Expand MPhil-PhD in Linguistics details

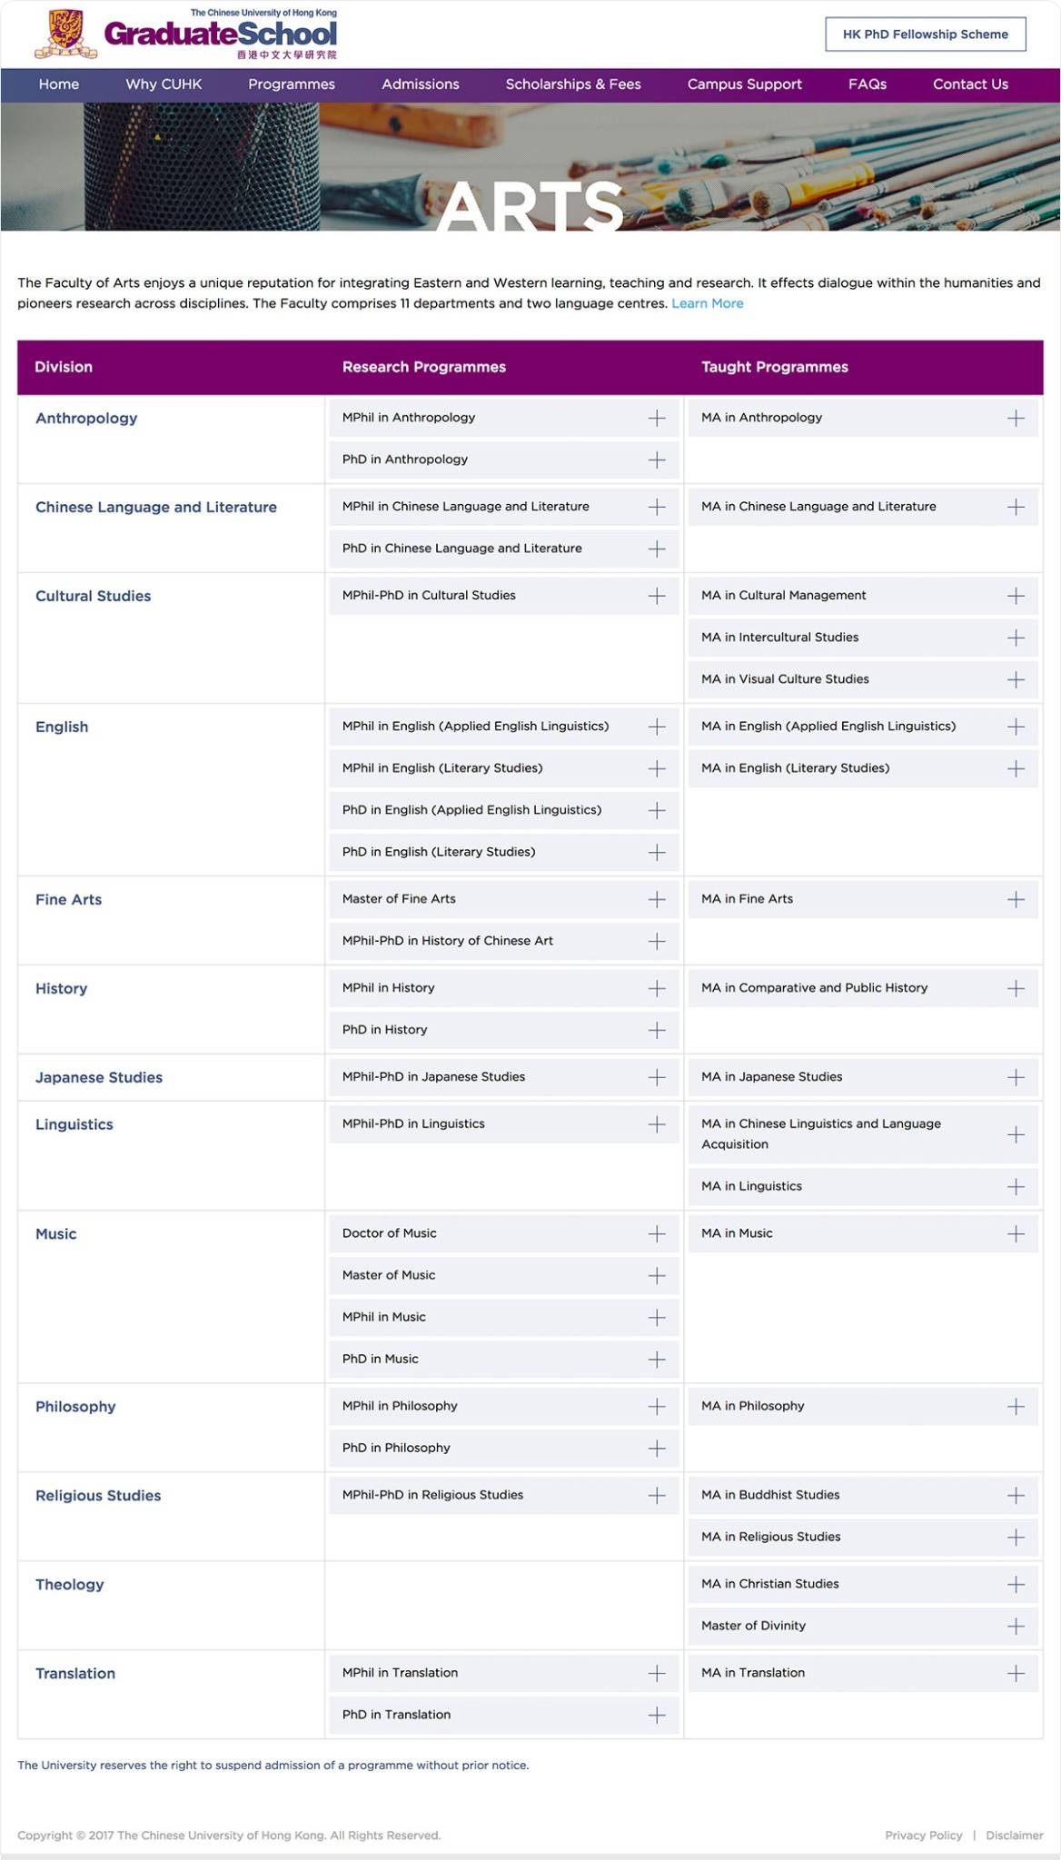656,1123
